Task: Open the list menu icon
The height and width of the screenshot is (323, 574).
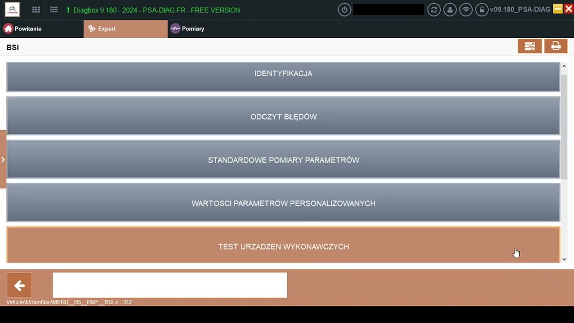Action: tap(54, 10)
